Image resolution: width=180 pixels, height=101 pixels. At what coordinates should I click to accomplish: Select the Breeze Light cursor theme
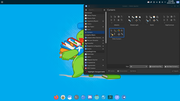(134, 20)
